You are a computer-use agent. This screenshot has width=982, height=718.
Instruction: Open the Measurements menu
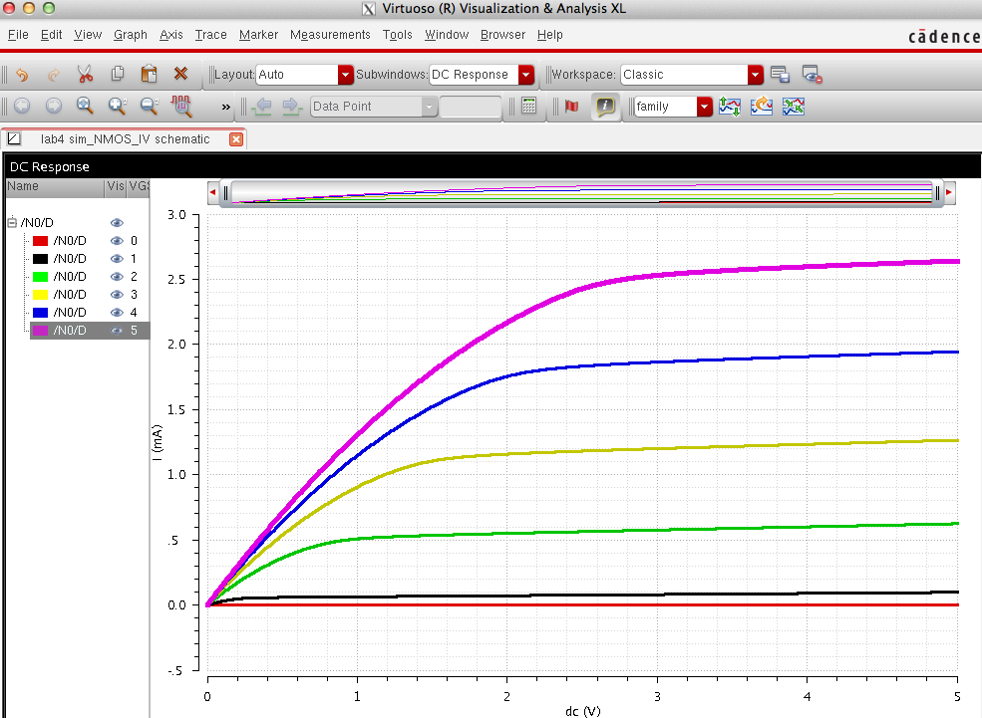click(329, 35)
